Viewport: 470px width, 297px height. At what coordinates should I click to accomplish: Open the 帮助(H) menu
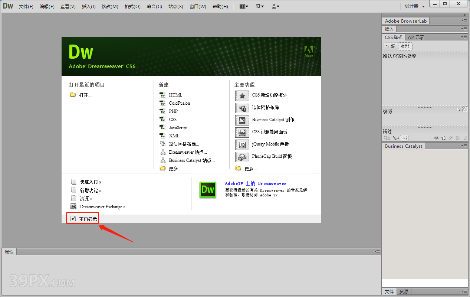(220, 6)
